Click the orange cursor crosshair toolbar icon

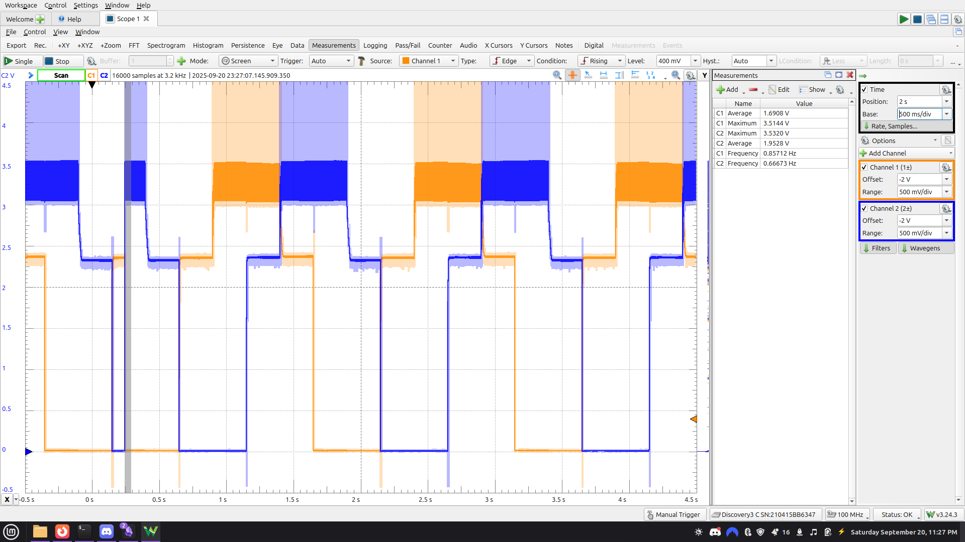pos(572,75)
